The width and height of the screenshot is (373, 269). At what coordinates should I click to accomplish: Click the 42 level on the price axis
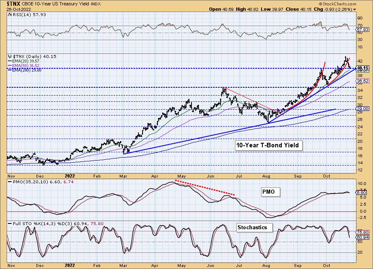pos(360,61)
